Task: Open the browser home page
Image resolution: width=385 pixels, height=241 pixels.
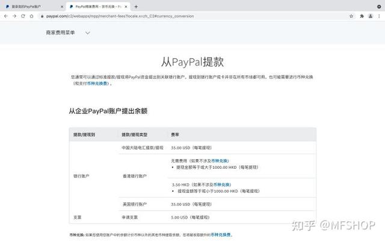Action: point(31,16)
